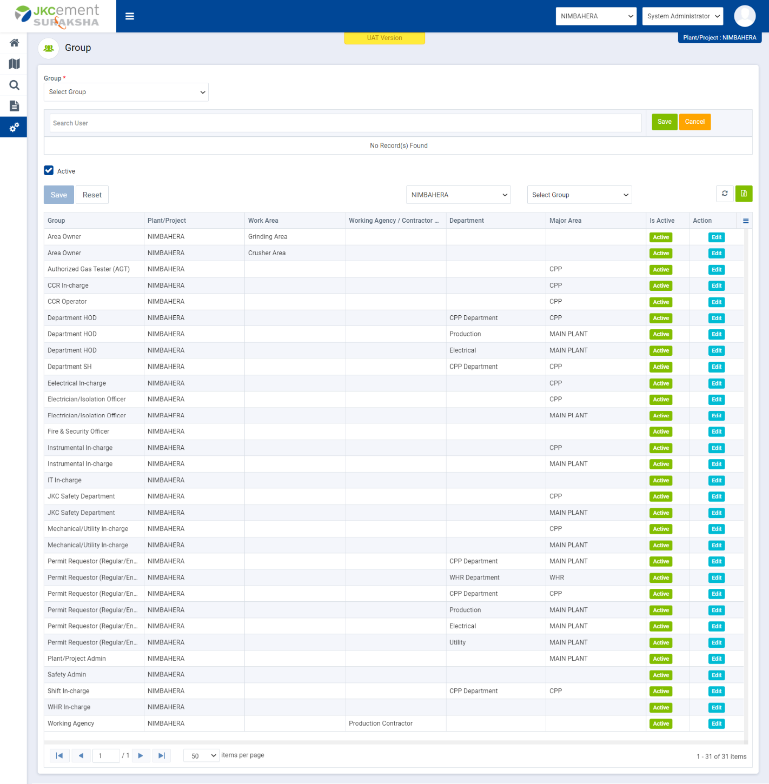Toggle Active status for CCR Operator row
Screen dimensions: 769x784
(x=661, y=302)
